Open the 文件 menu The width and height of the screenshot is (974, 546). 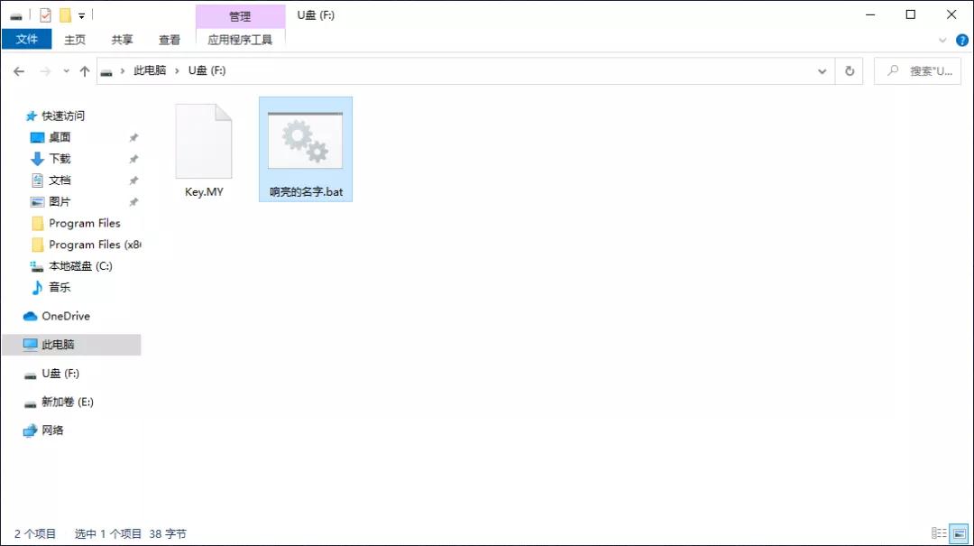coord(26,39)
